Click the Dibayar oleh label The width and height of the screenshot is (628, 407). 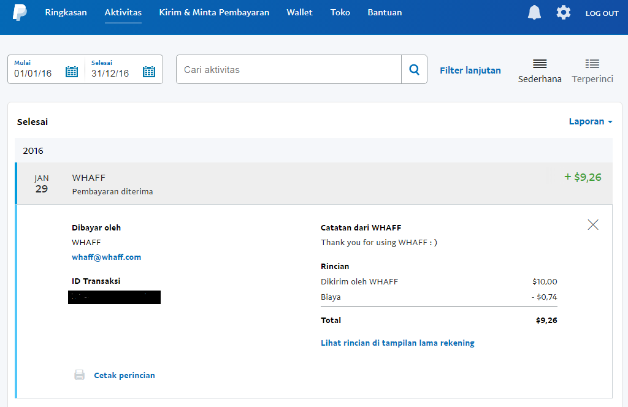96,228
